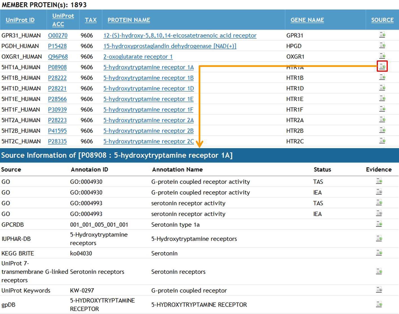View evidence for IUPHAR-DB annotation
Screen dimensions: 399x314
[379, 238]
